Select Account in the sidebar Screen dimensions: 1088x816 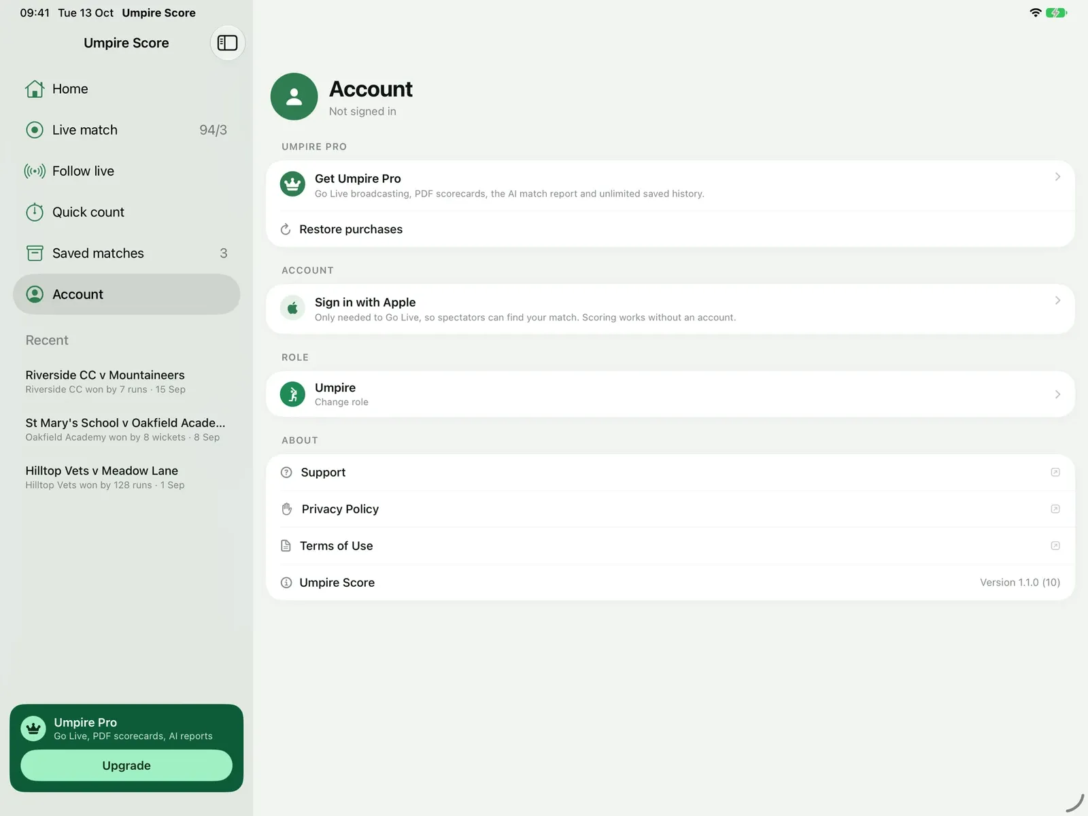coord(126,294)
